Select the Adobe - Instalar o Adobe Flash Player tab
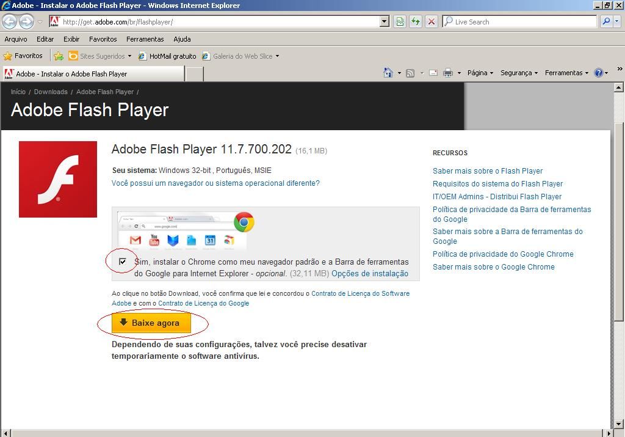 coord(93,74)
